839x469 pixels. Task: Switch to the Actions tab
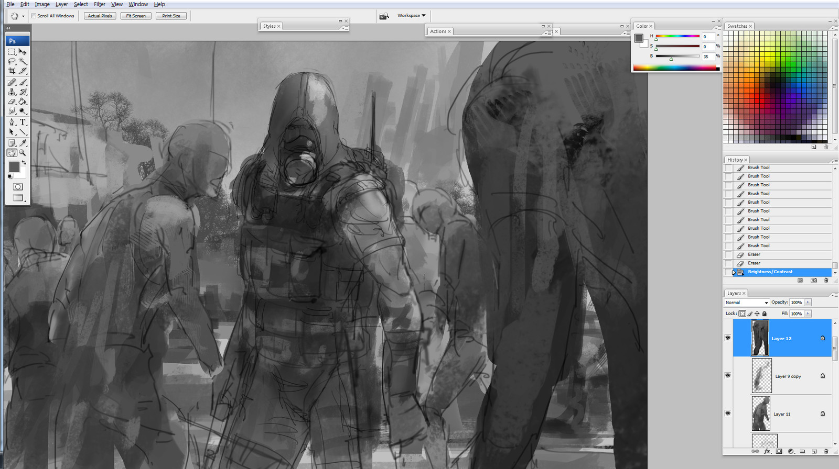click(440, 31)
